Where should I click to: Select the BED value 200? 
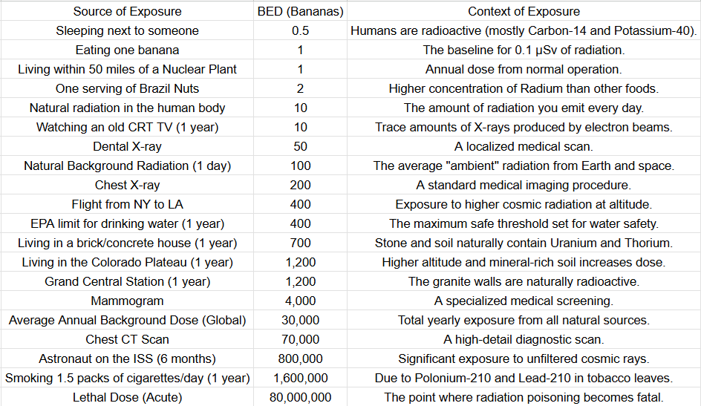pyautogui.click(x=301, y=185)
